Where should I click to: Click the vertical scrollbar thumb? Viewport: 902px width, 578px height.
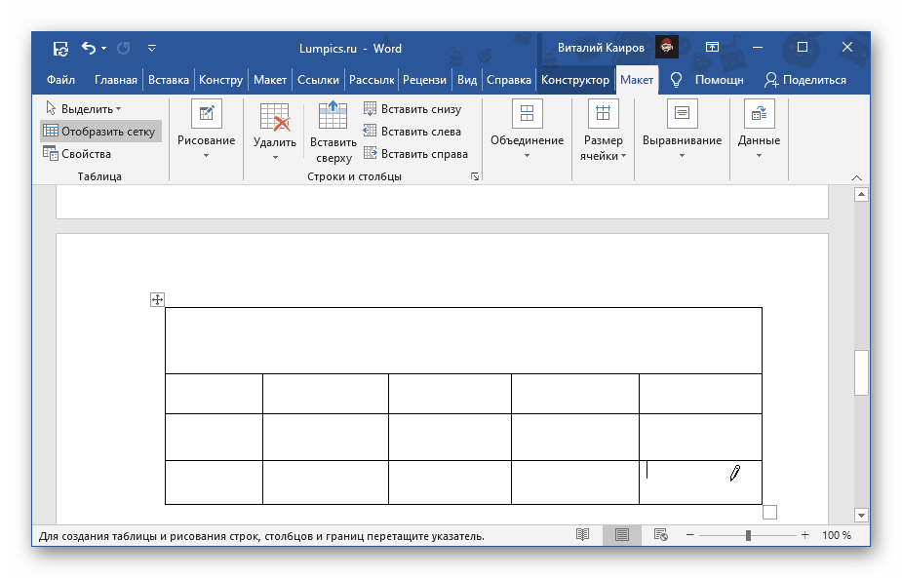(861, 372)
